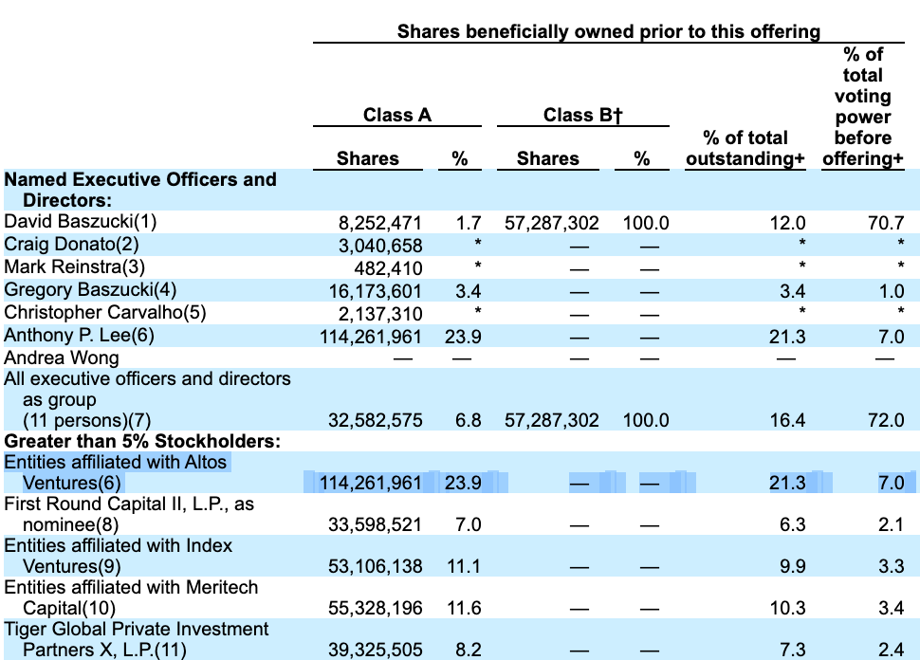
Task: Click David Baszucki's voting power 70.7
Action: point(886,223)
